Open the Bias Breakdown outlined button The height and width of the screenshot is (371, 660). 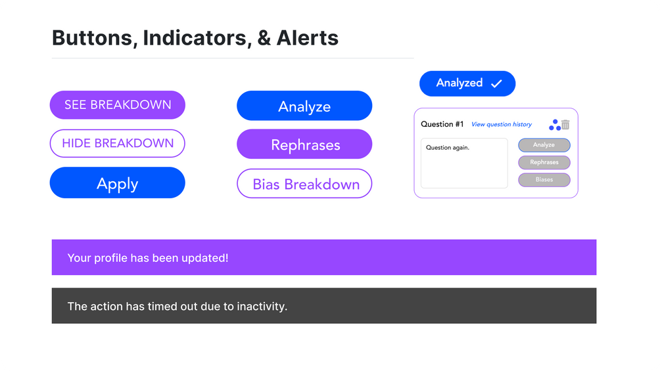pos(304,184)
